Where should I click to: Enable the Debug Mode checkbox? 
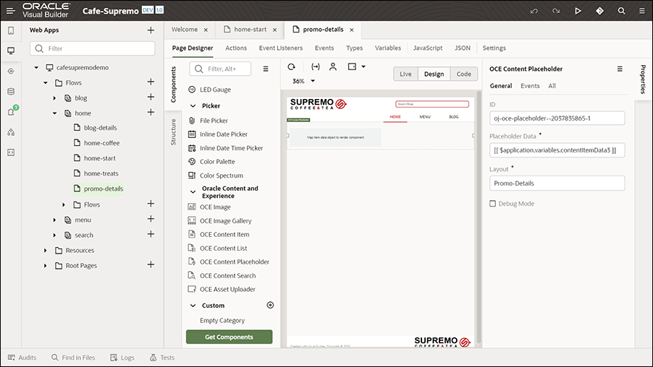pos(493,204)
